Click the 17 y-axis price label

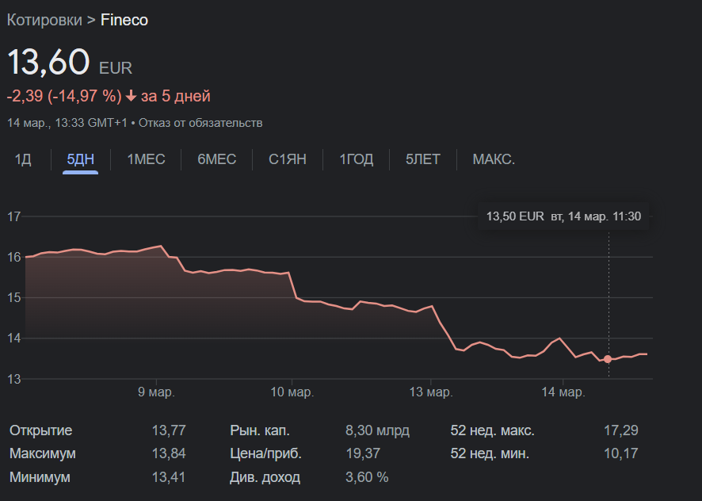point(14,217)
